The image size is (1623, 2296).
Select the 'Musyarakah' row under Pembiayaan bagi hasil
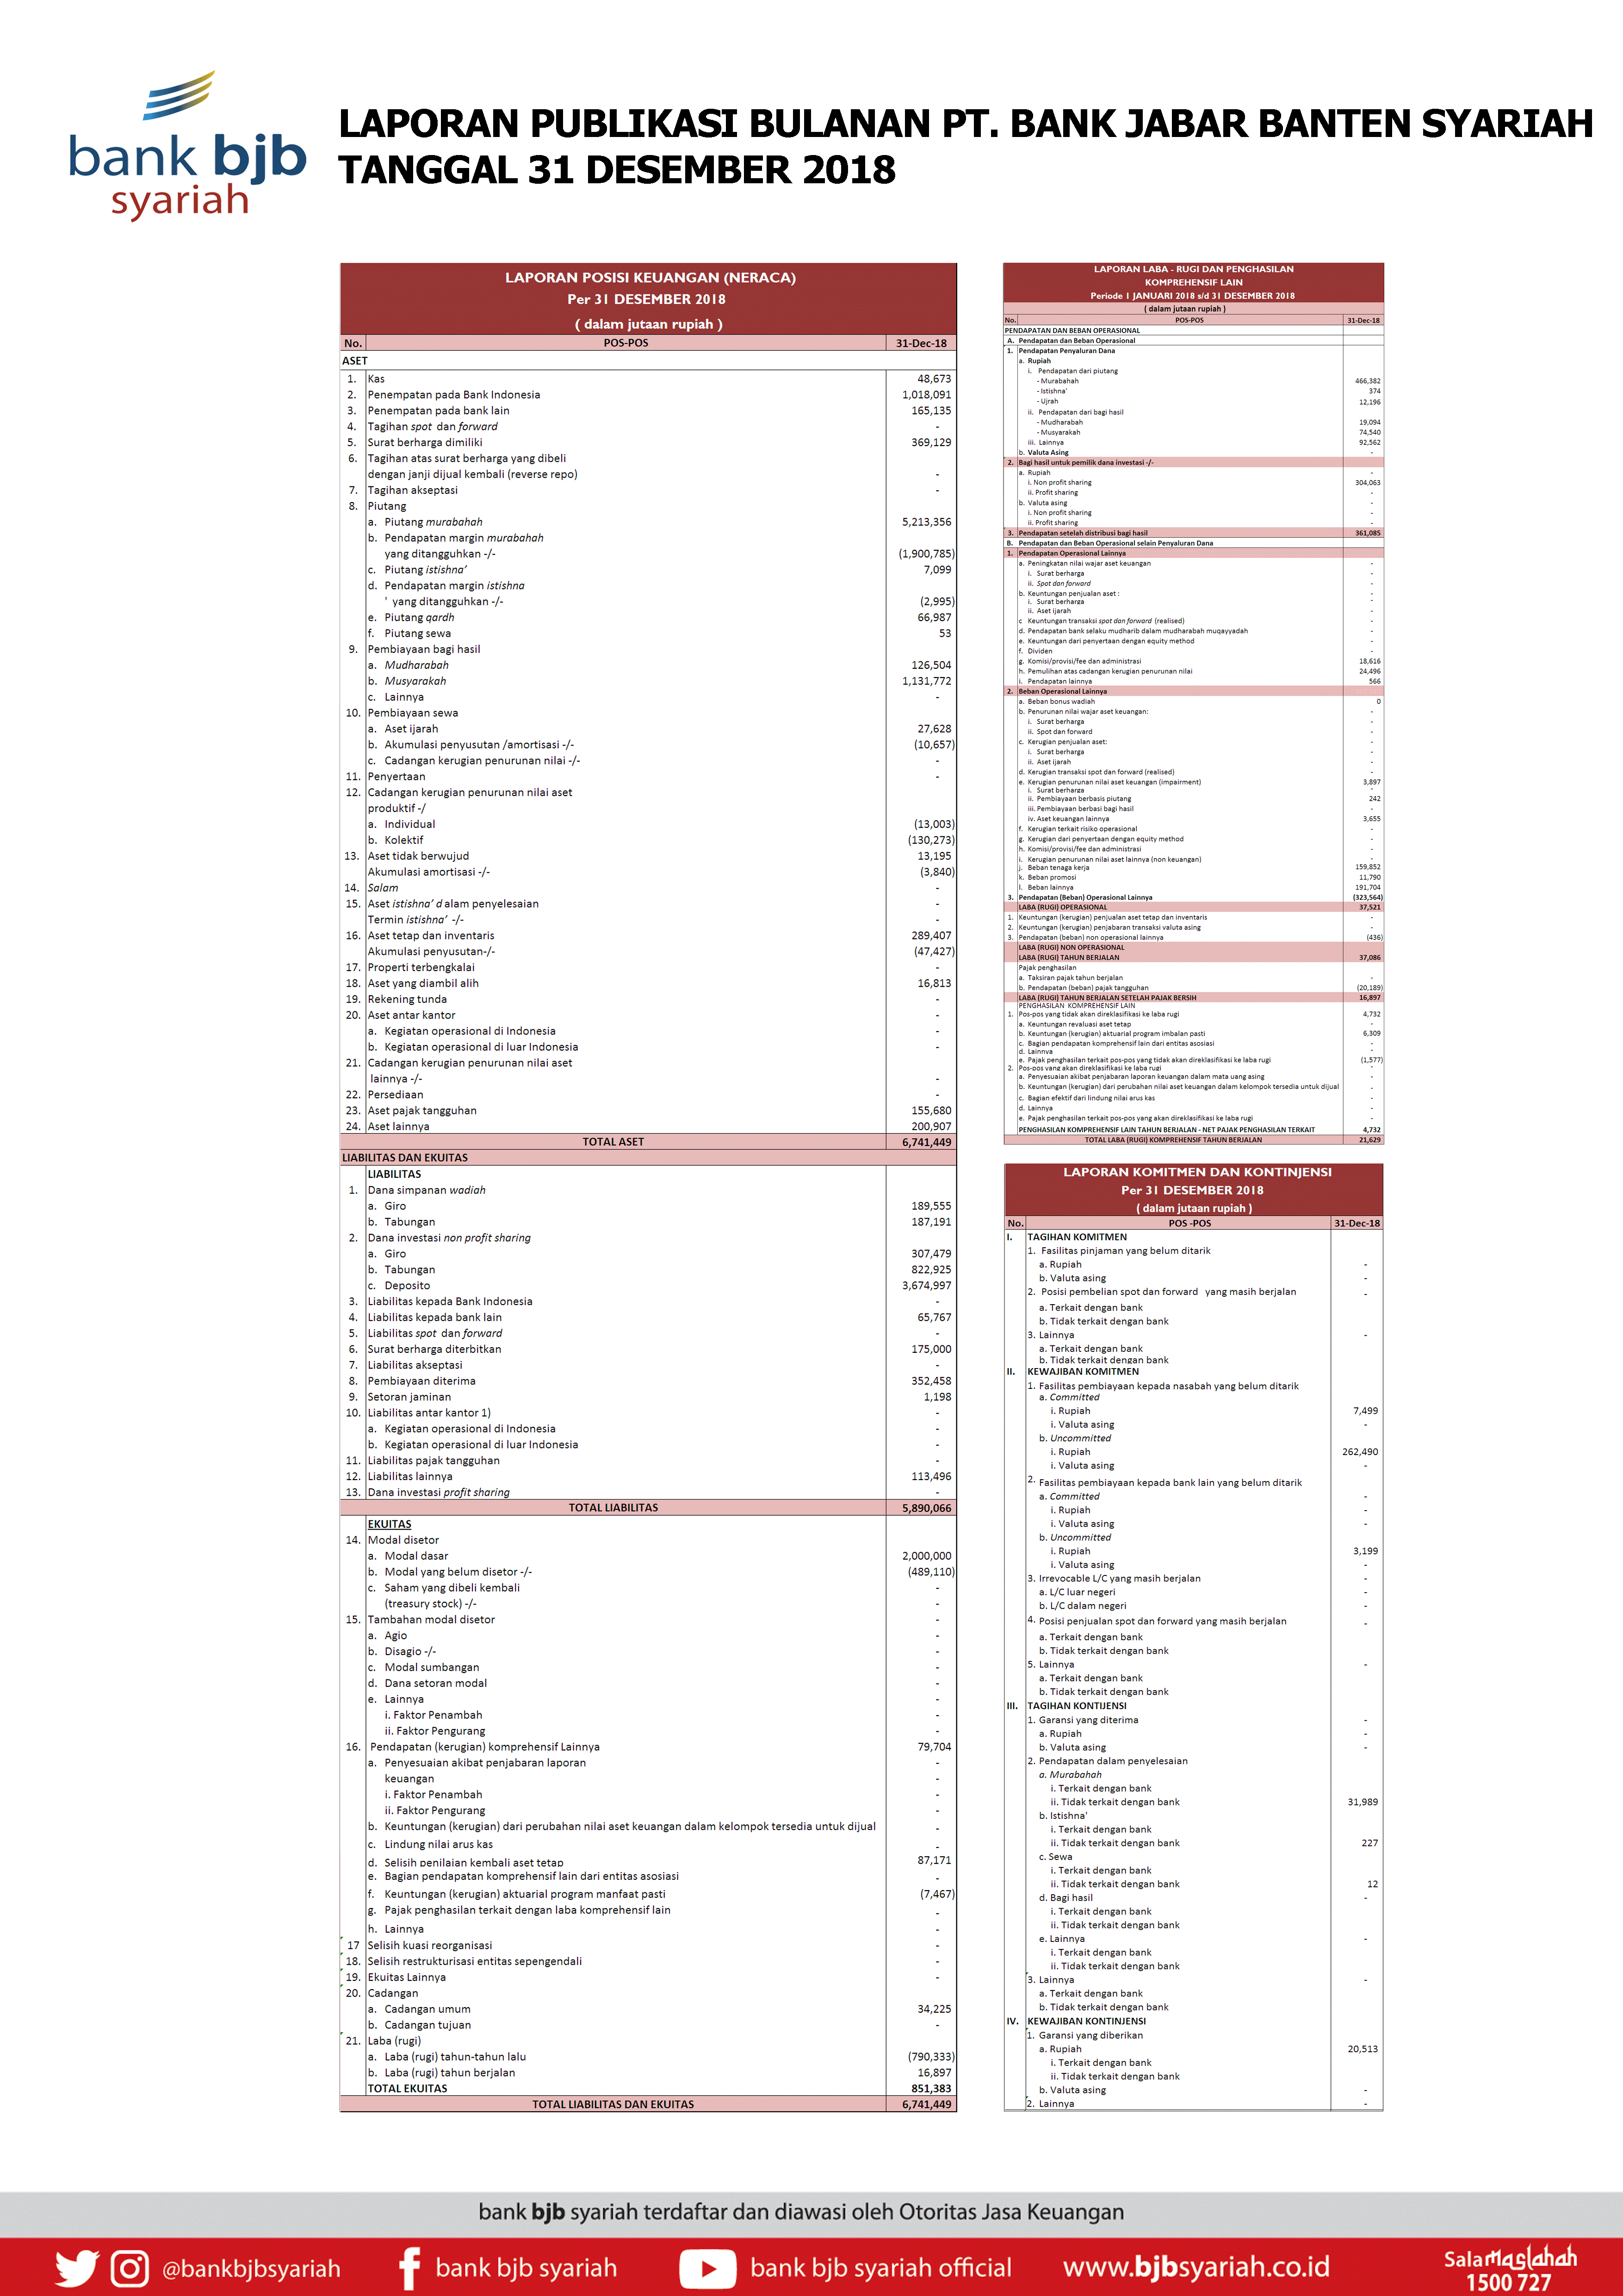(x=648, y=681)
